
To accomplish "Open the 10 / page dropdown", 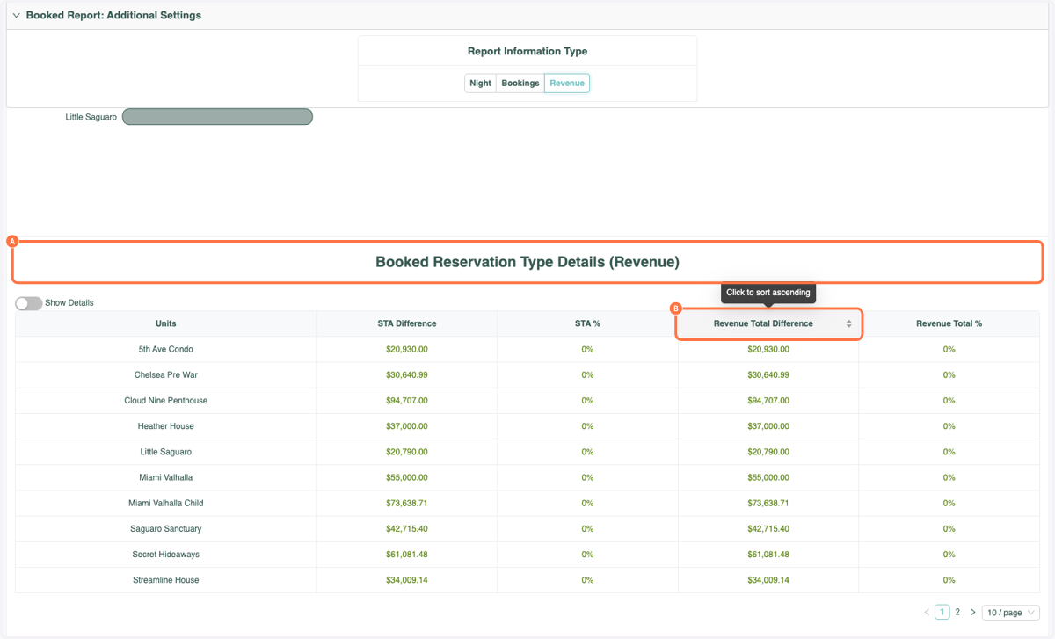I will (1011, 613).
